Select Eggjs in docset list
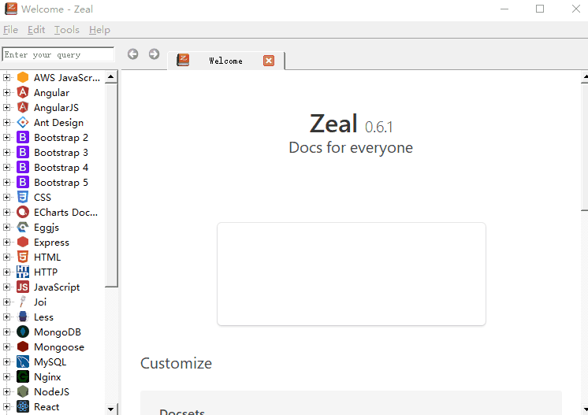 click(47, 228)
